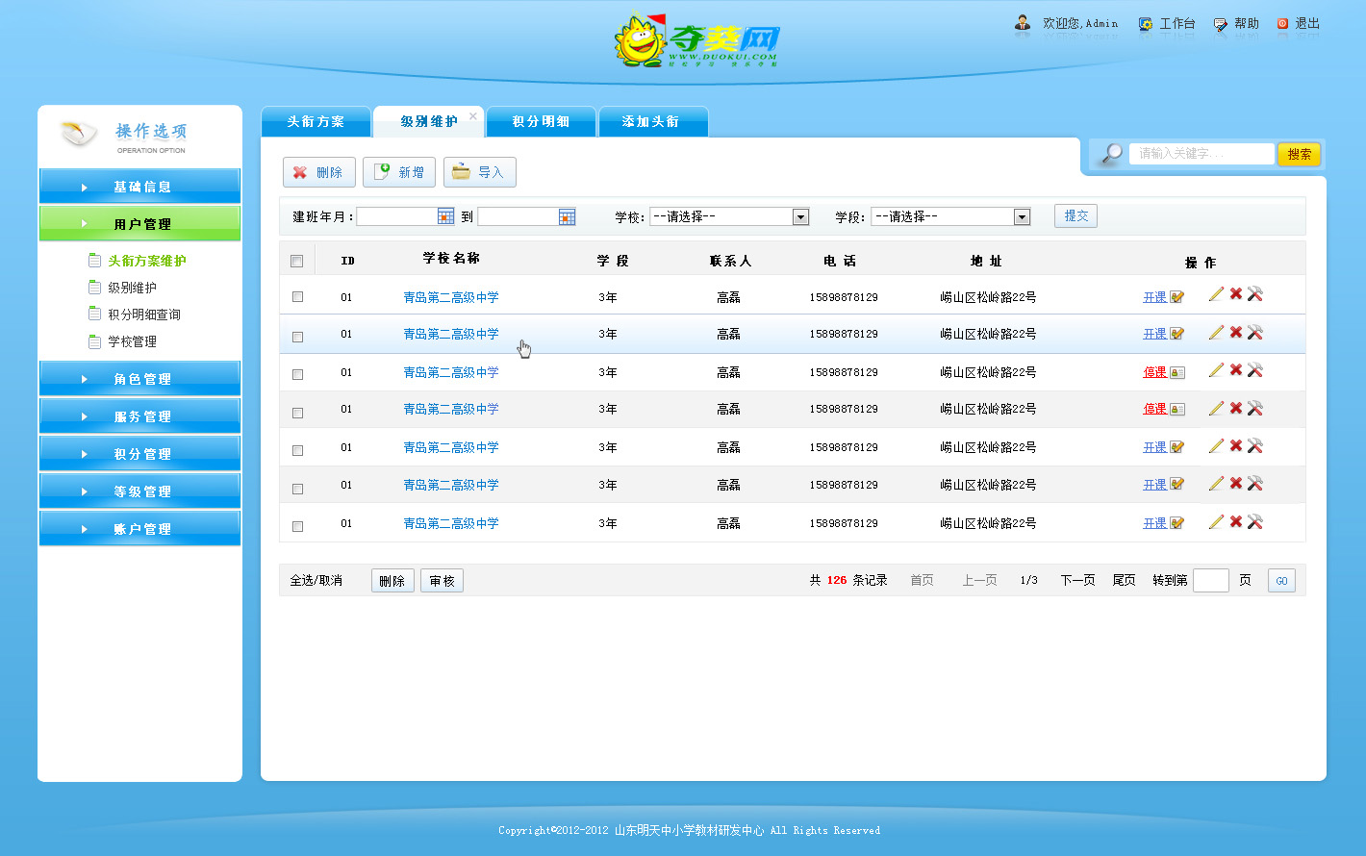
Task: Click the 夺葵网 sunflower logo
Action: 696,40
